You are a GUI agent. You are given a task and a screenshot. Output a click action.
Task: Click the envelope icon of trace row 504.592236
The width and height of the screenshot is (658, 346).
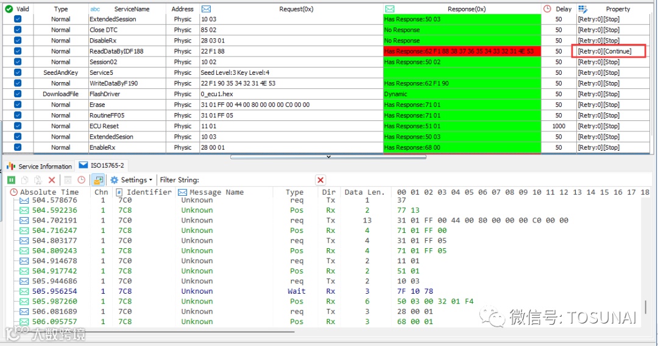point(24,210)
